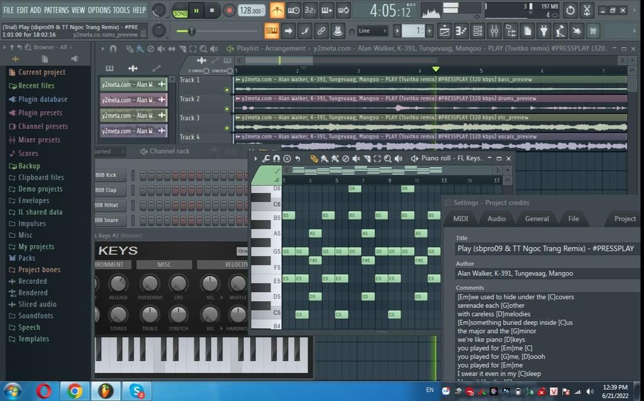The height and width of the screenshot is (401, 644).
Task: Select the Piano roll draw pencil tool
Action: pyautogui.click(x=314, y=158)
